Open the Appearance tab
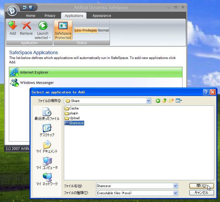 click(x=102, y=15)
